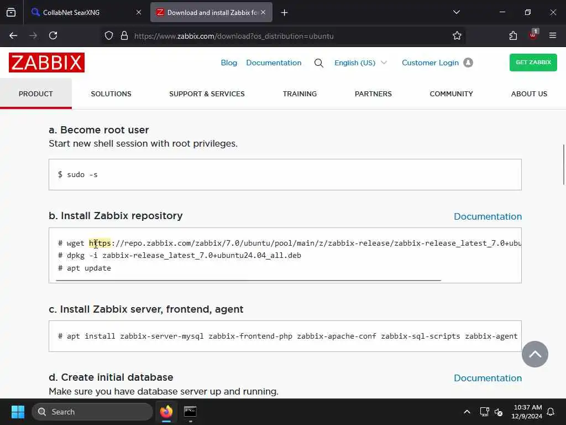Go forward one page

pos(33,35)
